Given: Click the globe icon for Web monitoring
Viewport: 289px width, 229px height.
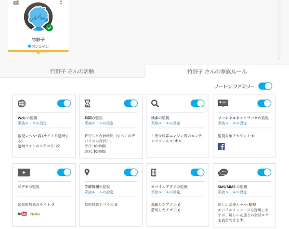Looking at the screenshot, I should (22, 103).
